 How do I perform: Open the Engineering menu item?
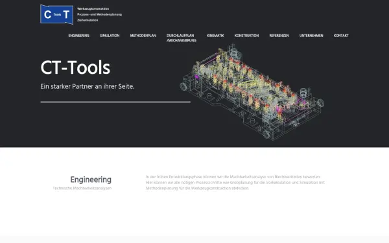(78, 36)
